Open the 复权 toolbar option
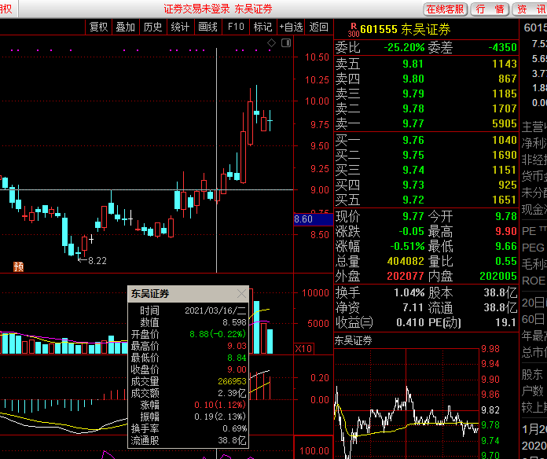 pyautogui.click(x=99, y=27)
